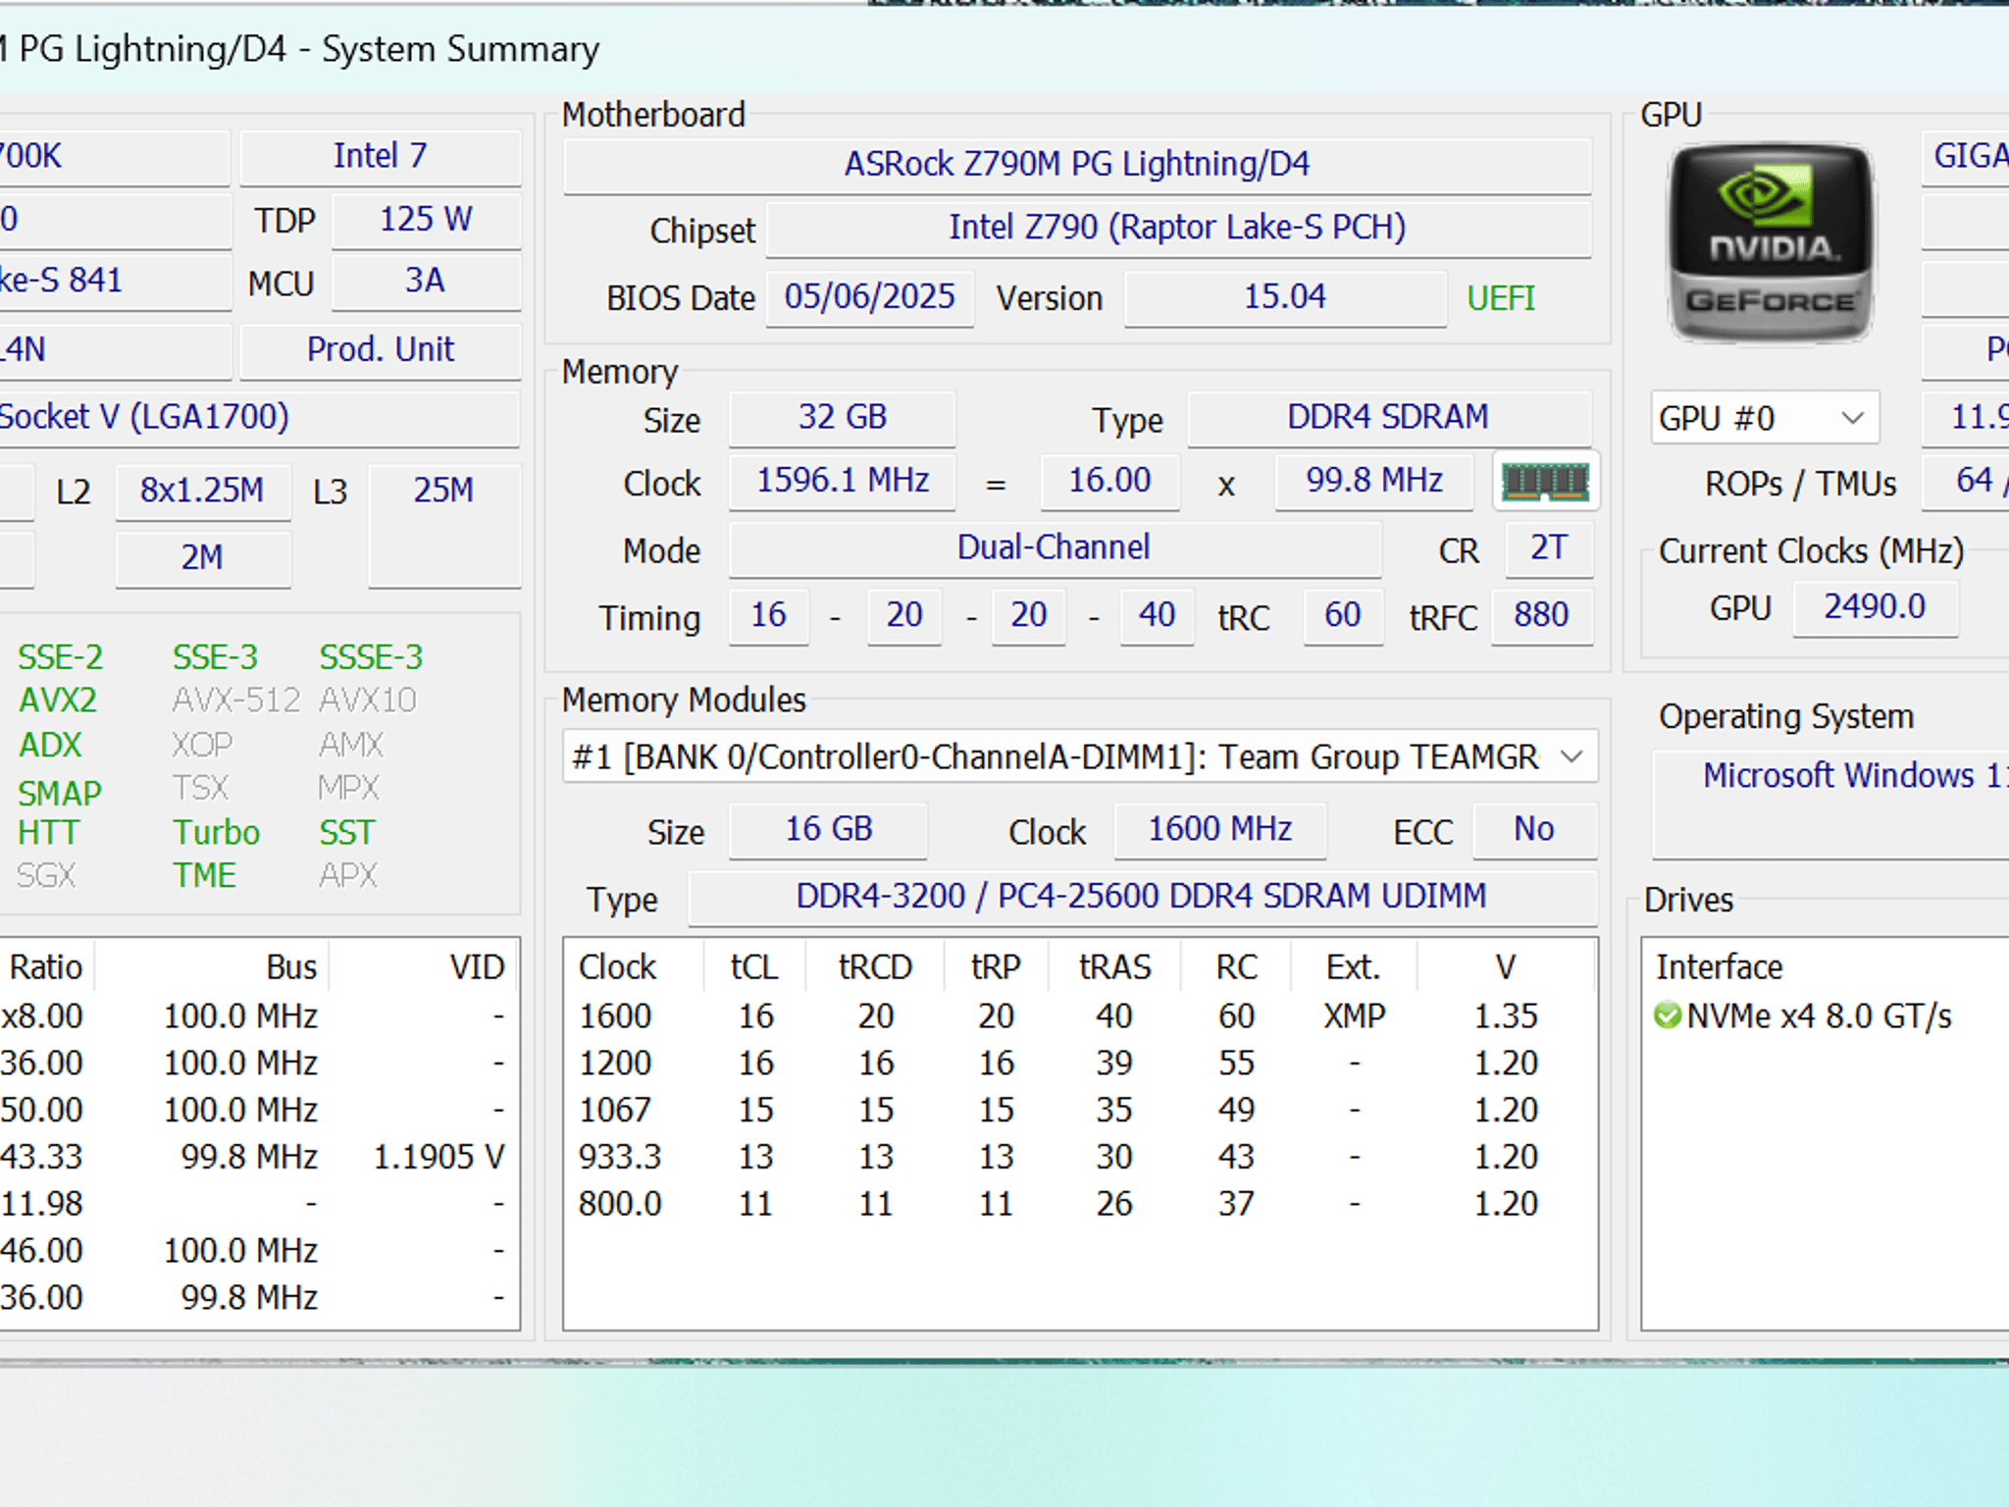Click the ROPs / TMUs value field
This screenshot has width=2009, height=1507.
(1966, 481)
